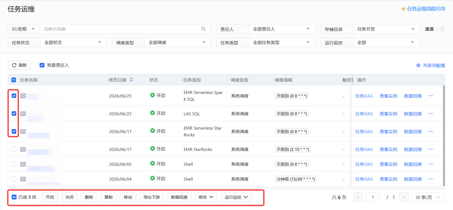The width and height of the screenshot is (453, 210).
Task: Open 任务DAG for the LAS SQL row
Action: click(364, 114)
